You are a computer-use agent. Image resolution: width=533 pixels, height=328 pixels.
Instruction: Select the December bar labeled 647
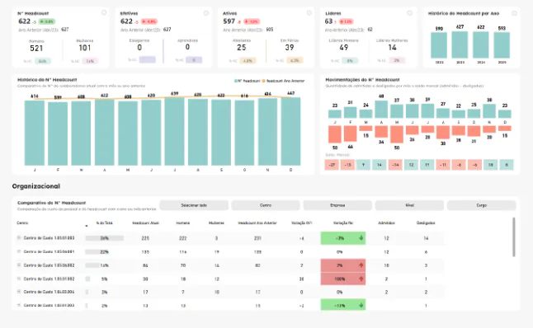tap(290, 131)
